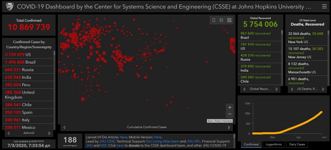The image size is (331, 150).
Task: Show the map legend list icon
Action: 221,20
